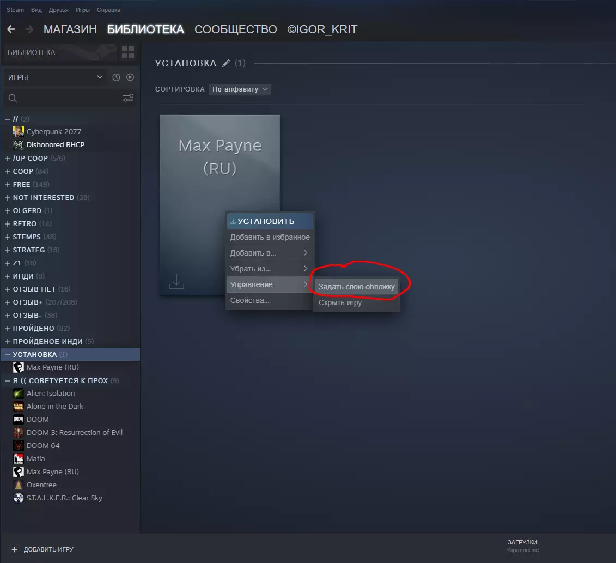Expand the FREE collection
616x563 pixels.
(8, 184)
